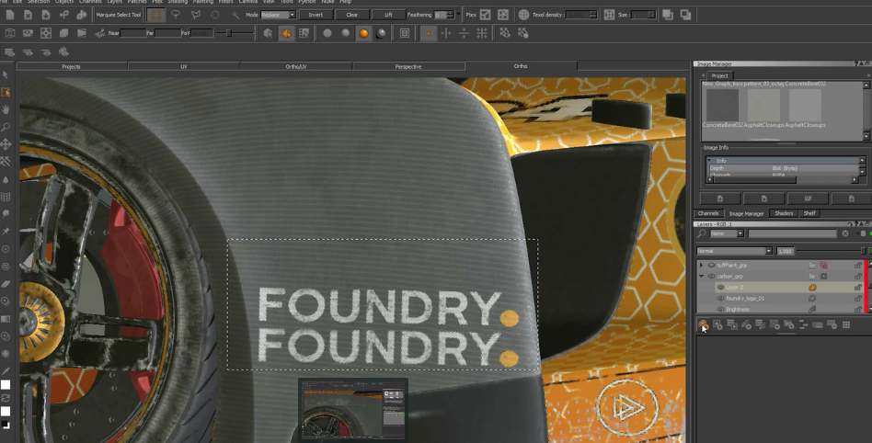Click the grid icon in the Layers toolbar

(846, 324)
